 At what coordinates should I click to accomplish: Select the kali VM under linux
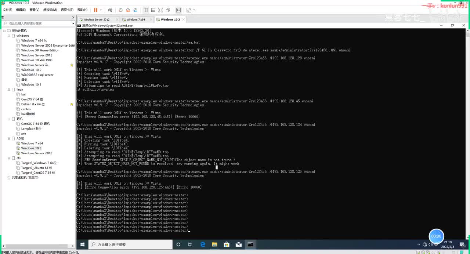pos(23,94)
